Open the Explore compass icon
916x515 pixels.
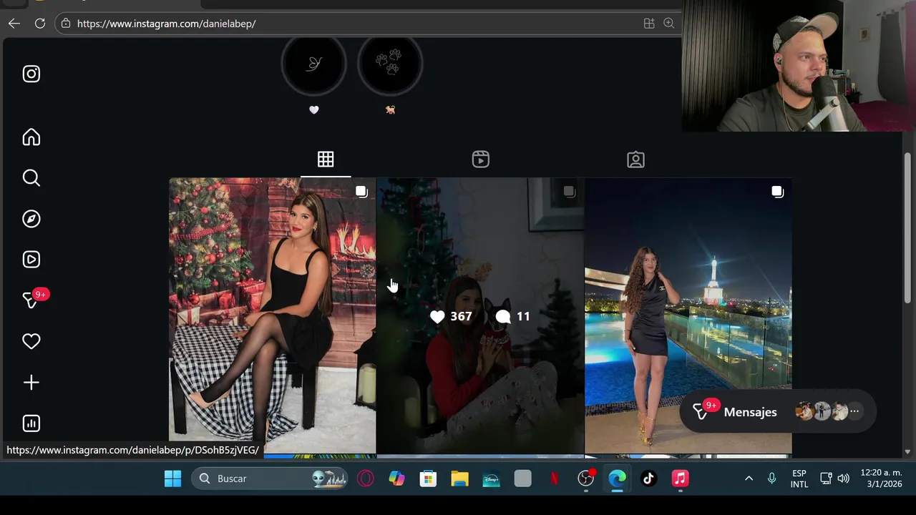click(x=31, y=219)
